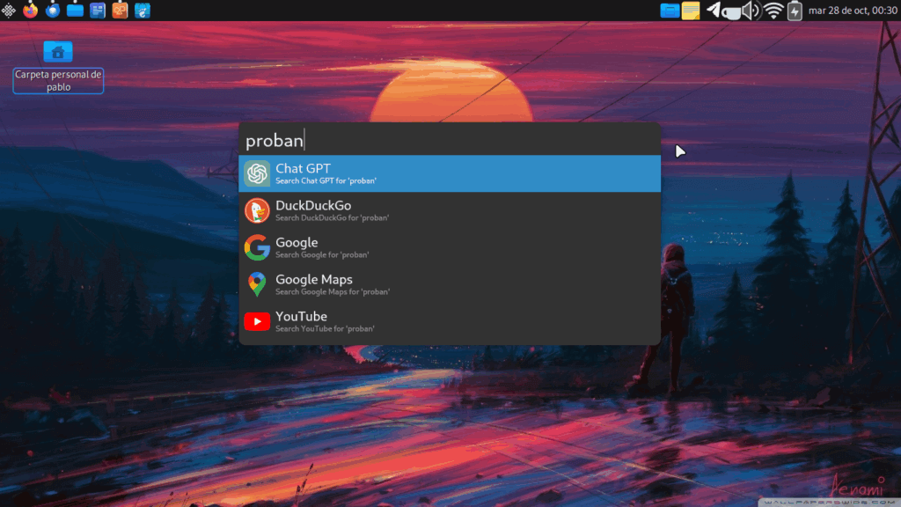Viewport: 901px width, 507px height.
Task: Open the volume control speaker icon
Action: click(750, 11)
